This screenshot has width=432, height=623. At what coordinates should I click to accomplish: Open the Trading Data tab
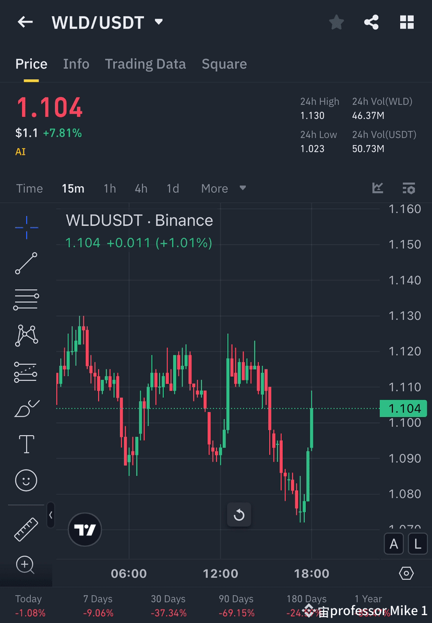[145, 64]
